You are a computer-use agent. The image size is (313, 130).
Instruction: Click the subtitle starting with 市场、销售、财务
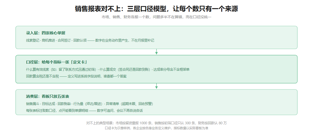[x=156, y=17]
